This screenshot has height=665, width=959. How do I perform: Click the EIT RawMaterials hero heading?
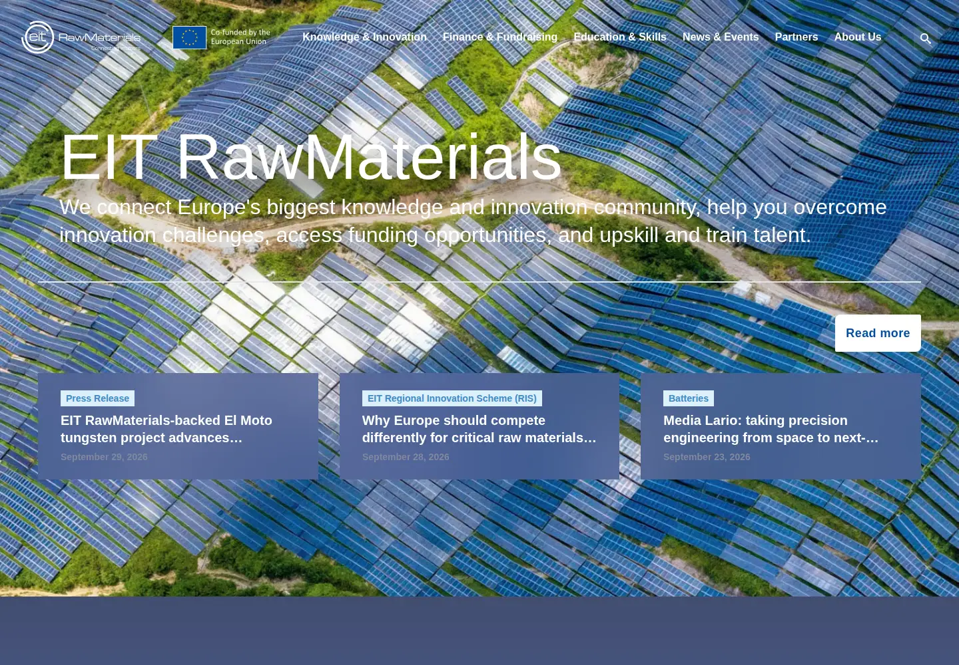point(311,157)
